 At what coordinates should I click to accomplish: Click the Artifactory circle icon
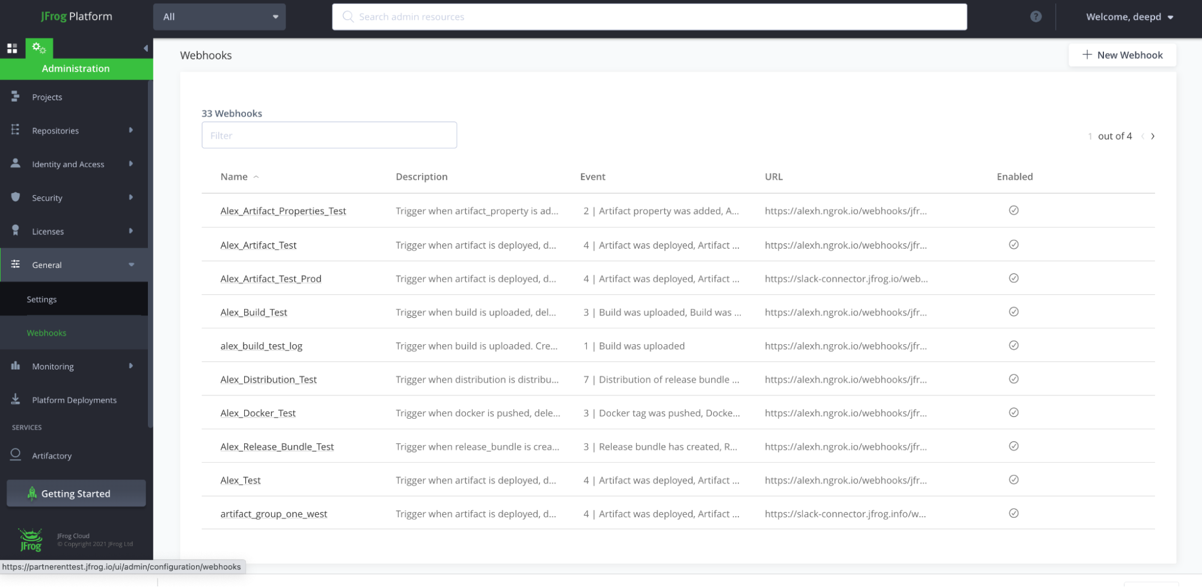pos(16,455)
